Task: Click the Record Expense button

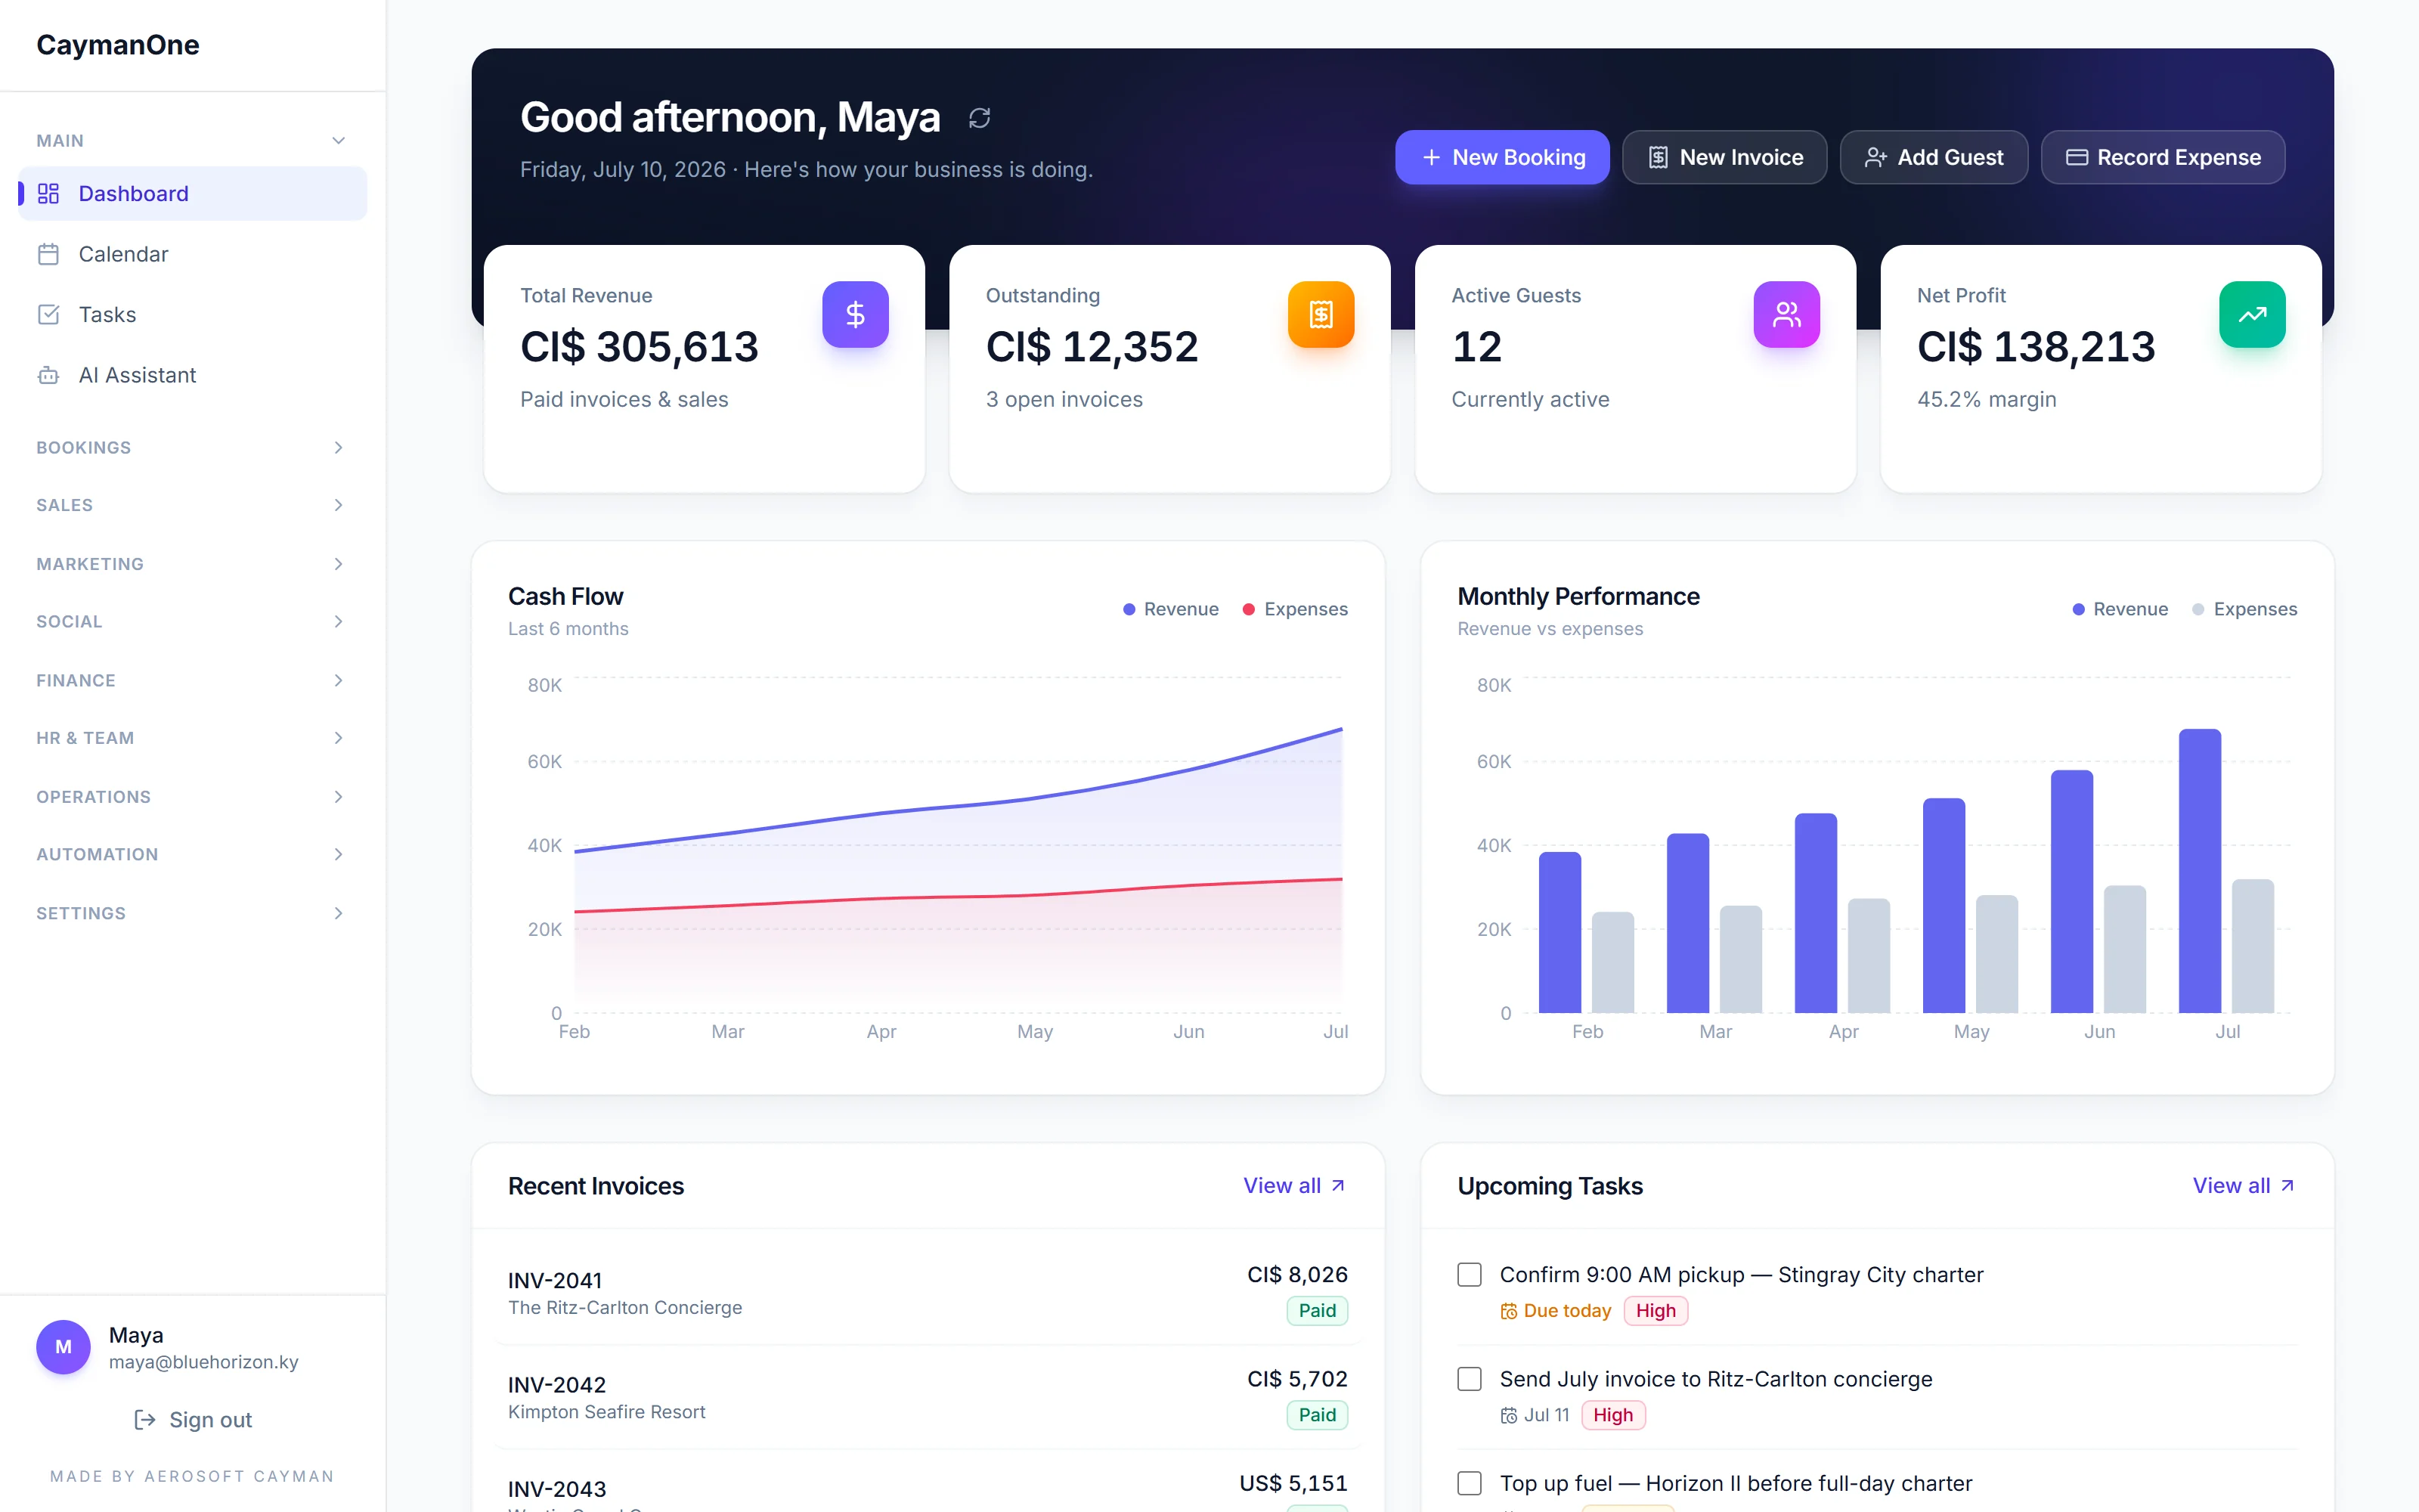Action: point(2162,157)
